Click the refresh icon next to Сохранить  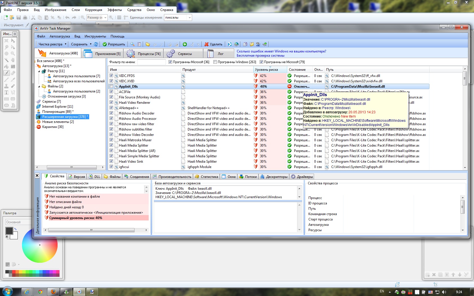[96, 44]
